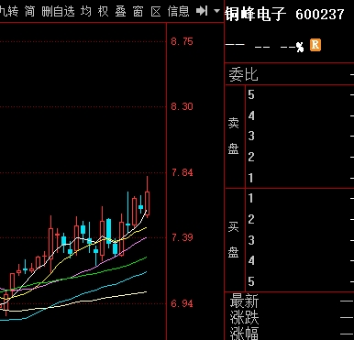Open the small dropdown arrow beside 信息
The height and width of the screenshot is (340, 354).
pos(216,11)
